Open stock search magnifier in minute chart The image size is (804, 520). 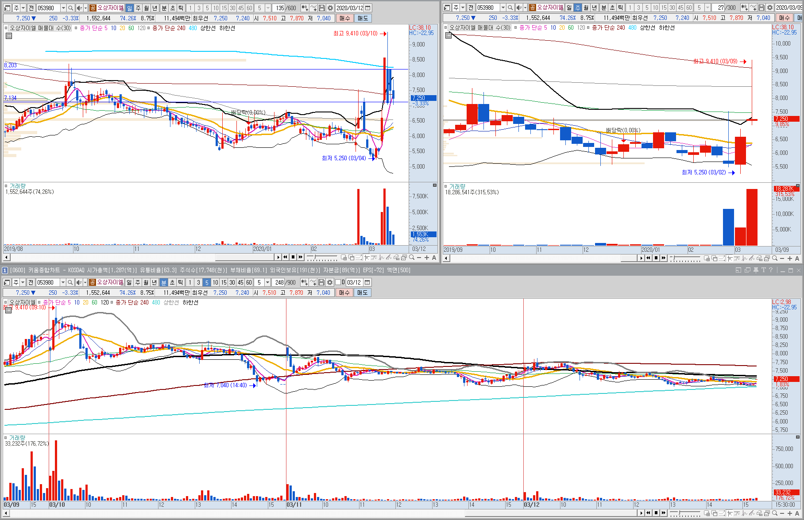click(70, 282)
